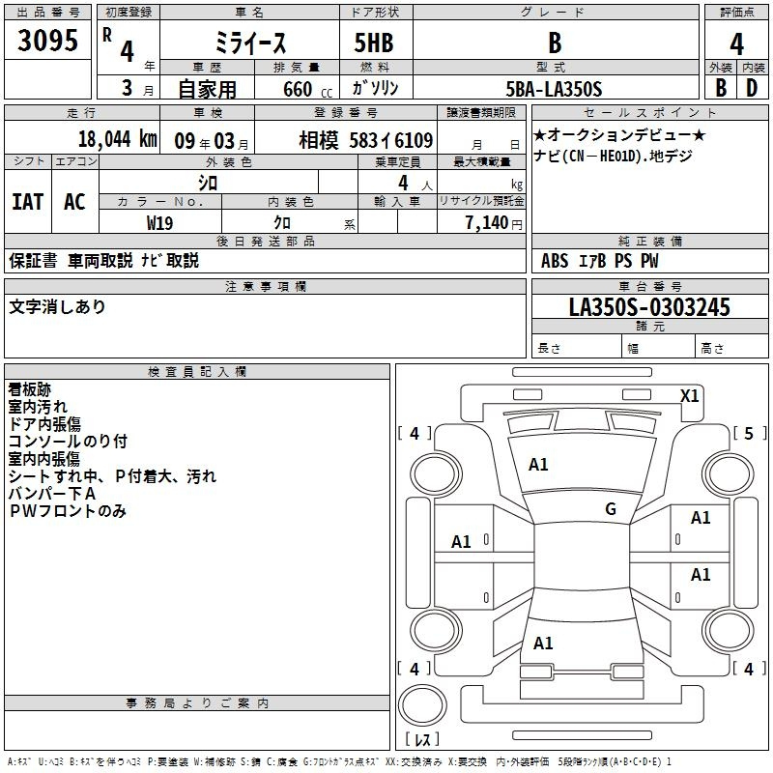
Task: Select recycle deposit 7,140円
Action: [494, 223]
